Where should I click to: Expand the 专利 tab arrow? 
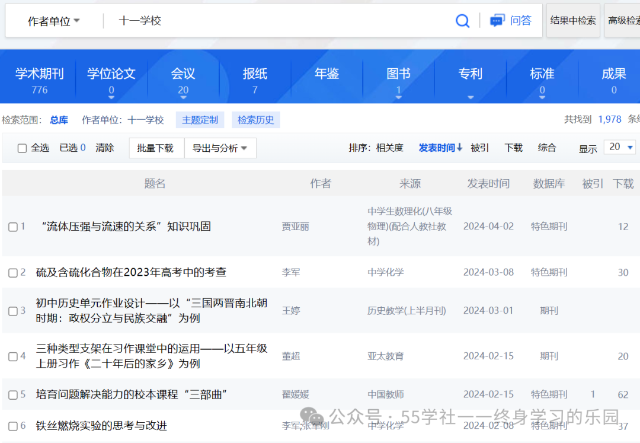tap(471, 98)
